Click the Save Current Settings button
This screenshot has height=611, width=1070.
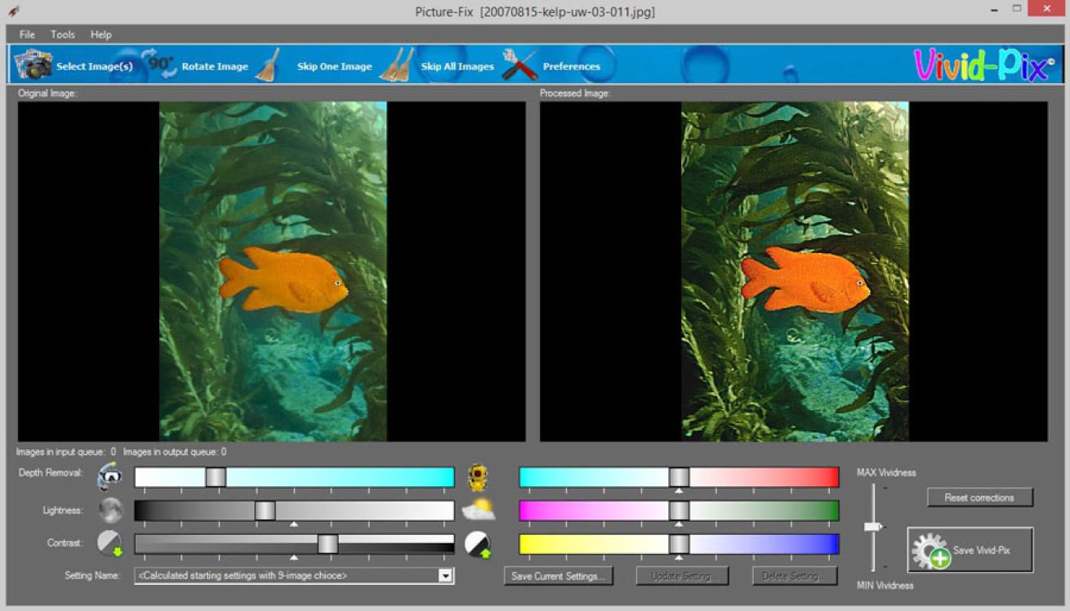(x=559, y=576)
